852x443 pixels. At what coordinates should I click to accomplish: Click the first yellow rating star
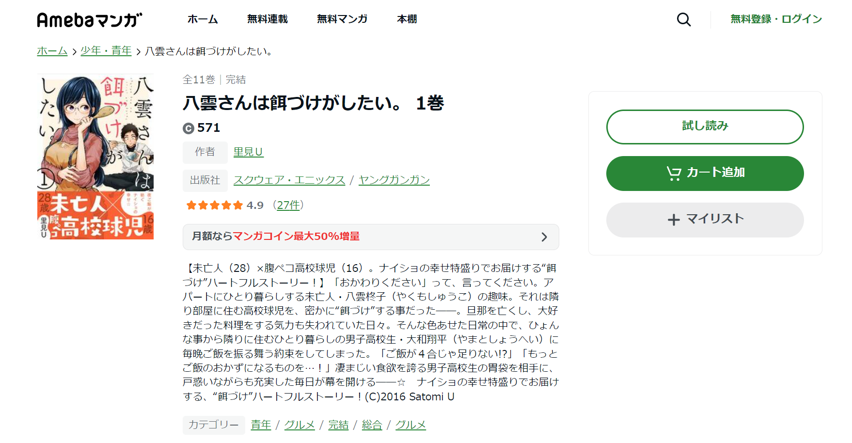191,205
